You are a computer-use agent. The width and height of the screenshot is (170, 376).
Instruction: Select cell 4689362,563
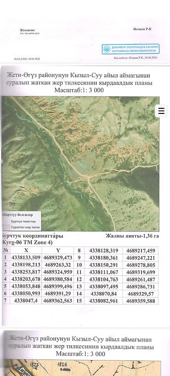click(58, 301)
